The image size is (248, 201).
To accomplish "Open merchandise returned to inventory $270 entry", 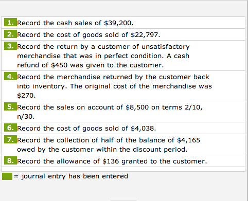I will (x=123, y=86).
